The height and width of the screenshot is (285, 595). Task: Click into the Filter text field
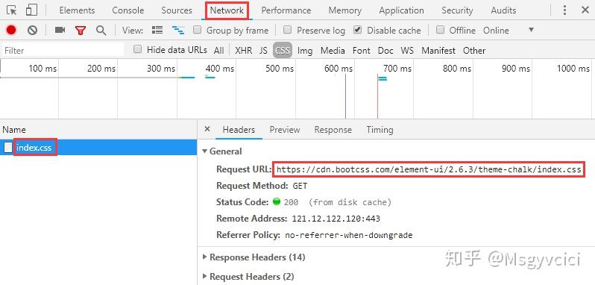coord(63,51)
